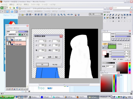133x99 pixels.
Task: Click x1 spinner arrows in dialog
Action: 45,41
